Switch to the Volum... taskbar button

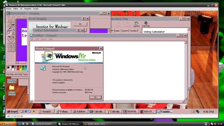pos(63,112)
